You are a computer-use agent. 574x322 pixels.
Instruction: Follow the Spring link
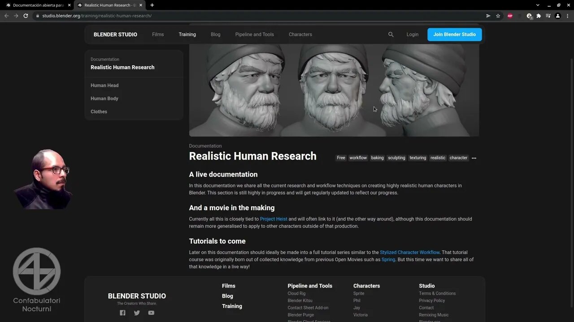point(388,259)
